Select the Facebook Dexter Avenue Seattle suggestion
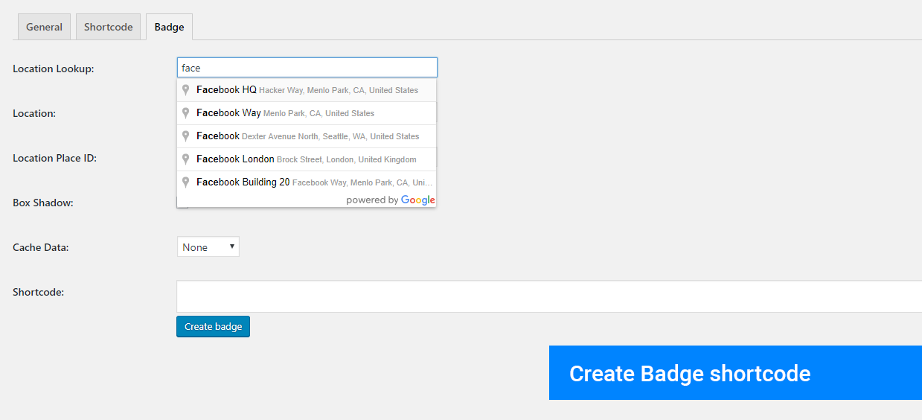The image size is (922, 420). pyautogui.click(x=307, y=136)
